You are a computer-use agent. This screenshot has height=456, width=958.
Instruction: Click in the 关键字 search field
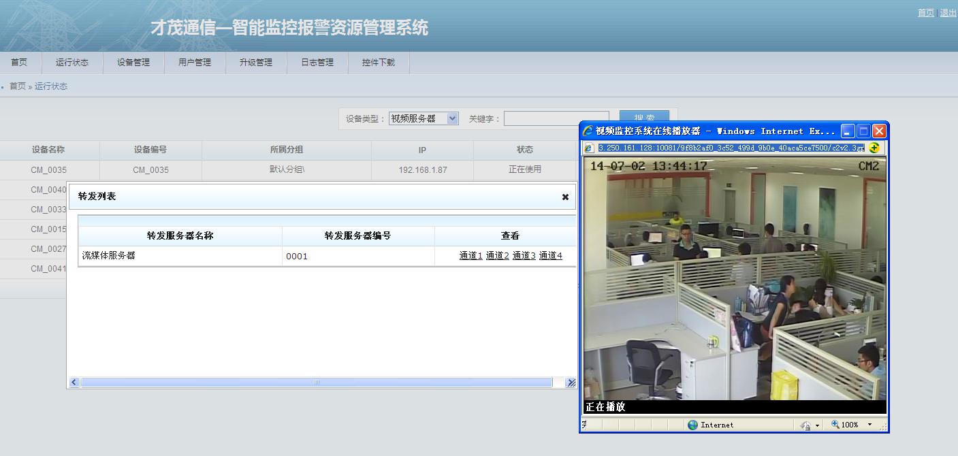(556, 118)
